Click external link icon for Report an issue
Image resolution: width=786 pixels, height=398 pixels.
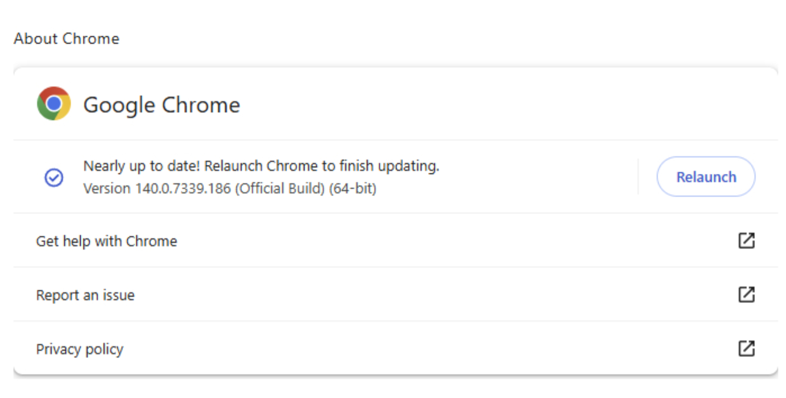point(746,295)
